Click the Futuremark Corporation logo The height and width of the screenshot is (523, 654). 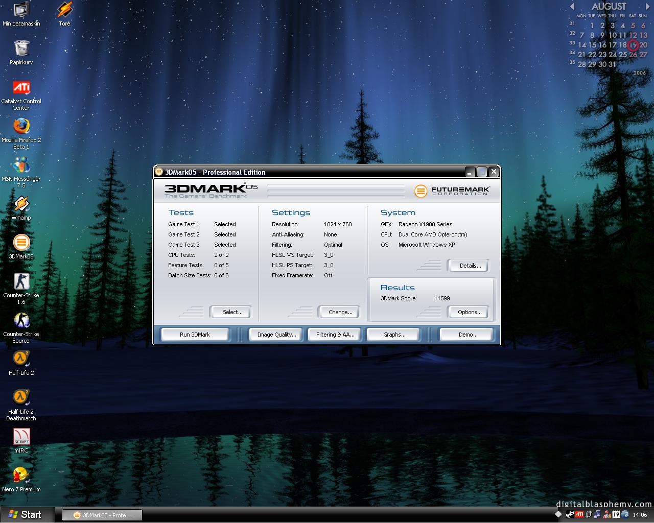tap(452, 191)
